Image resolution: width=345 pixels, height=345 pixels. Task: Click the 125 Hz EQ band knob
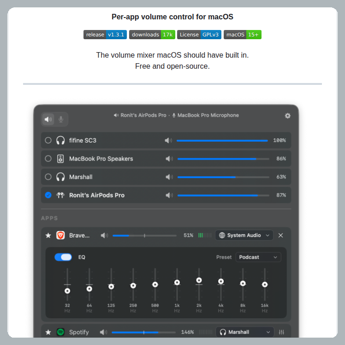pyautogui.click(x=111, y=286)
